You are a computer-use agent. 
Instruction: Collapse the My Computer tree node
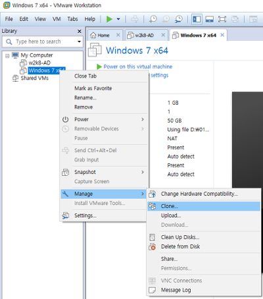(x=7, y=56)
